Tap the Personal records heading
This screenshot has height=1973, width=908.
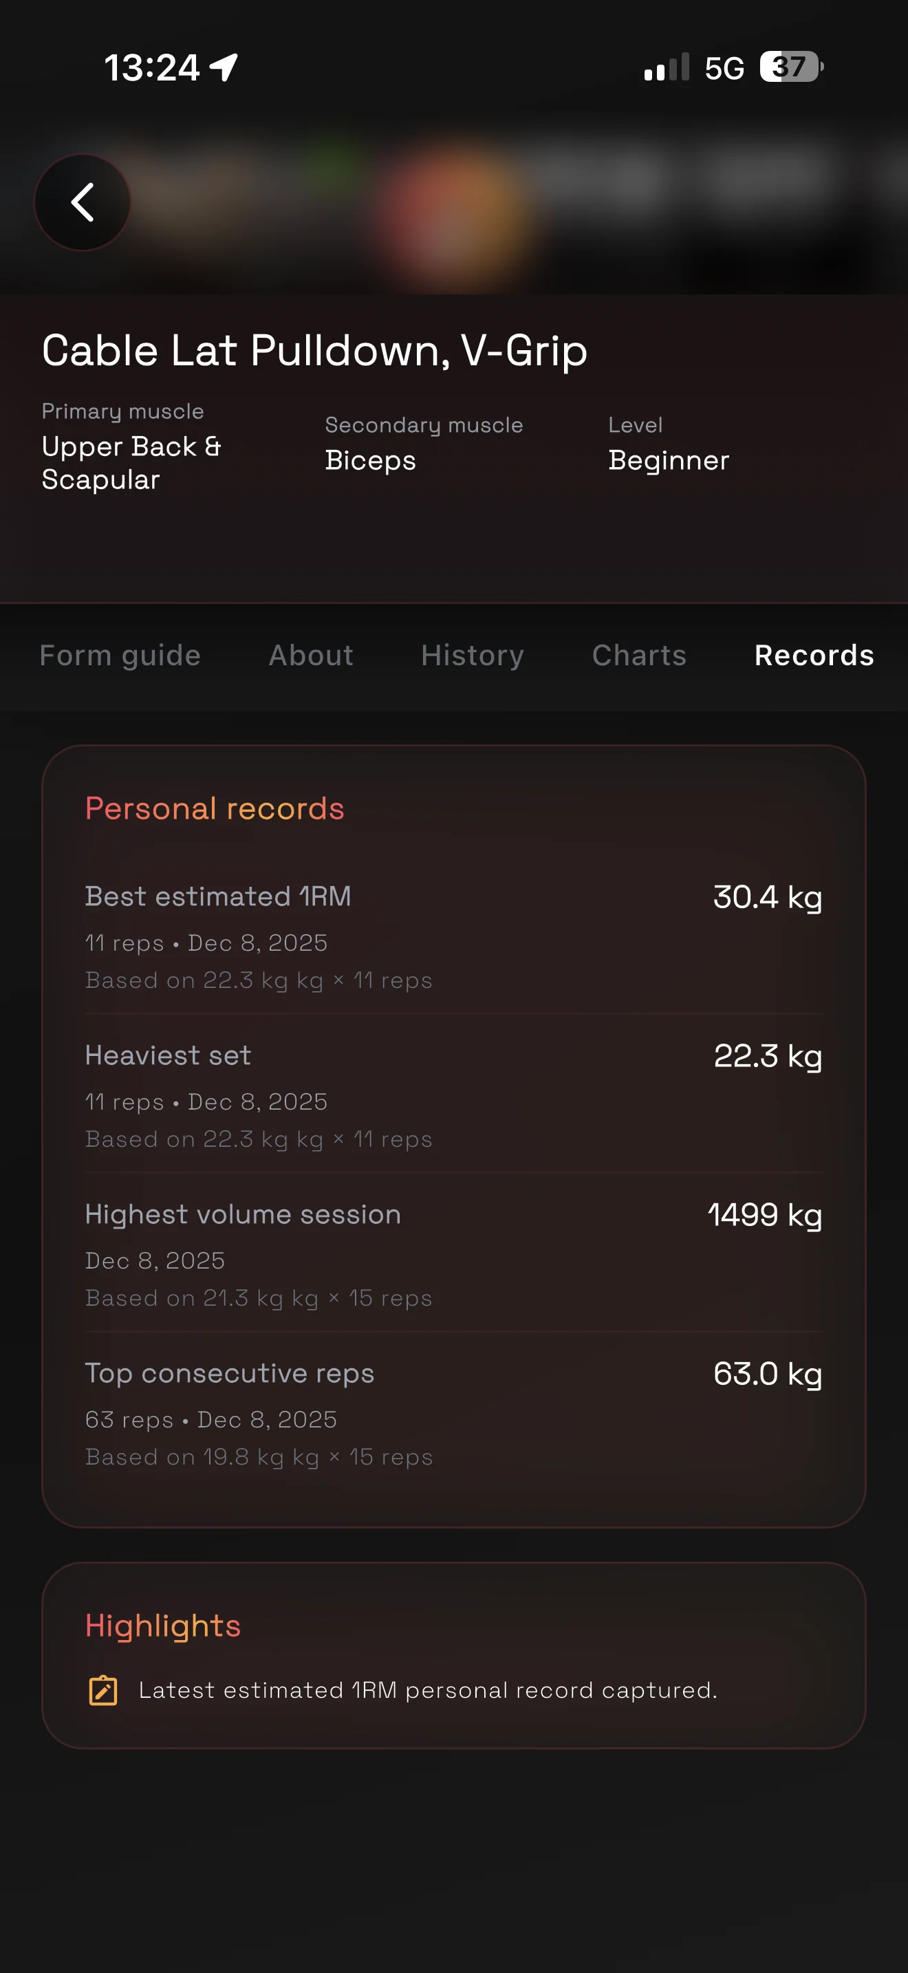pos(215,809)
